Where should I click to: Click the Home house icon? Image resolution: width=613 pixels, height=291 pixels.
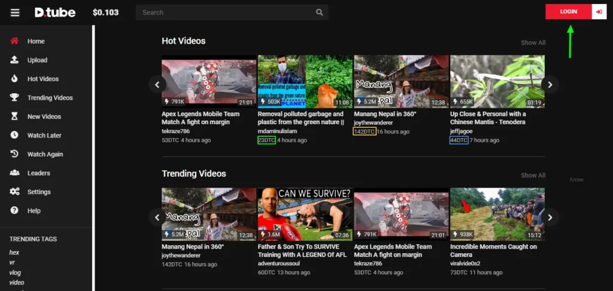[x=14, y=41]
